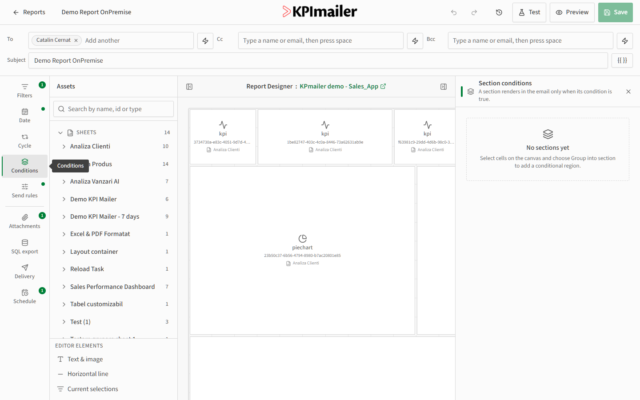Image resolution: width=640 pixels, height=400 pixels.
Task: Expand the Reload Task sheet
Action: point(64,269)
